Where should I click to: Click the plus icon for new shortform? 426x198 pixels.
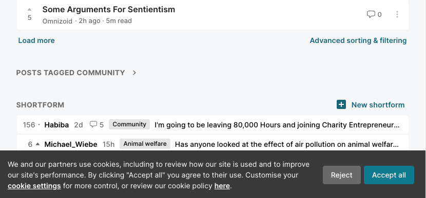(x=341, y=104)
